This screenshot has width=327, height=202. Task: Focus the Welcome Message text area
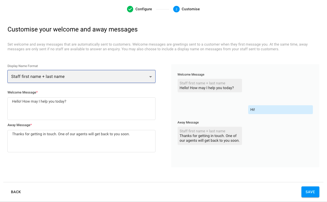(x=81, y=108)
